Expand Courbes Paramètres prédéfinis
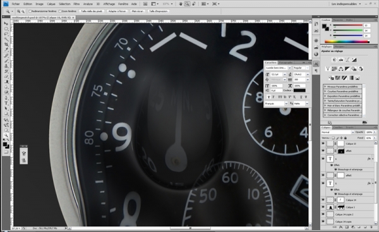The height and width of the screenshot is (232, 379). (325, 91)
